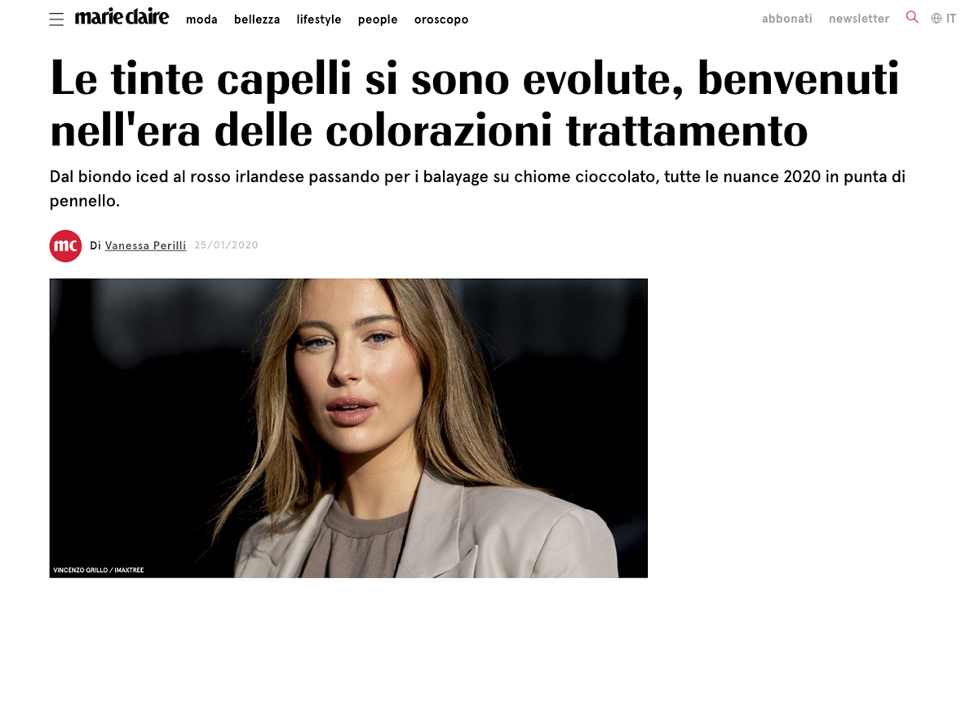Click the globe language icon
Viewport: 979px width, 718px height.
(x=937, y=19)
